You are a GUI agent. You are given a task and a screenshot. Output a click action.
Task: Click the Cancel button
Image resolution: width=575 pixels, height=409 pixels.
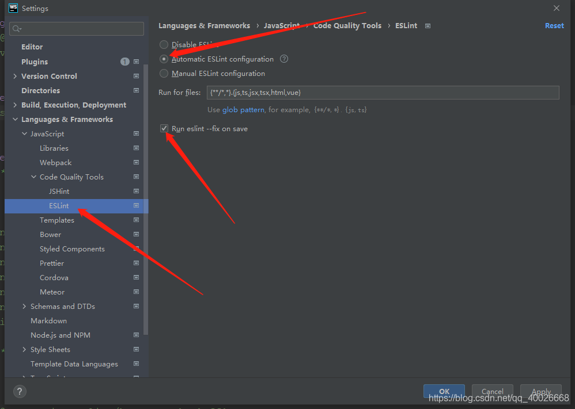(x=492, y=391)
